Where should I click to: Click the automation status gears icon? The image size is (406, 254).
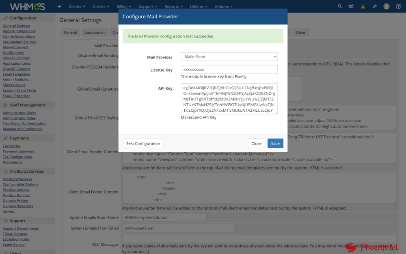351,6
